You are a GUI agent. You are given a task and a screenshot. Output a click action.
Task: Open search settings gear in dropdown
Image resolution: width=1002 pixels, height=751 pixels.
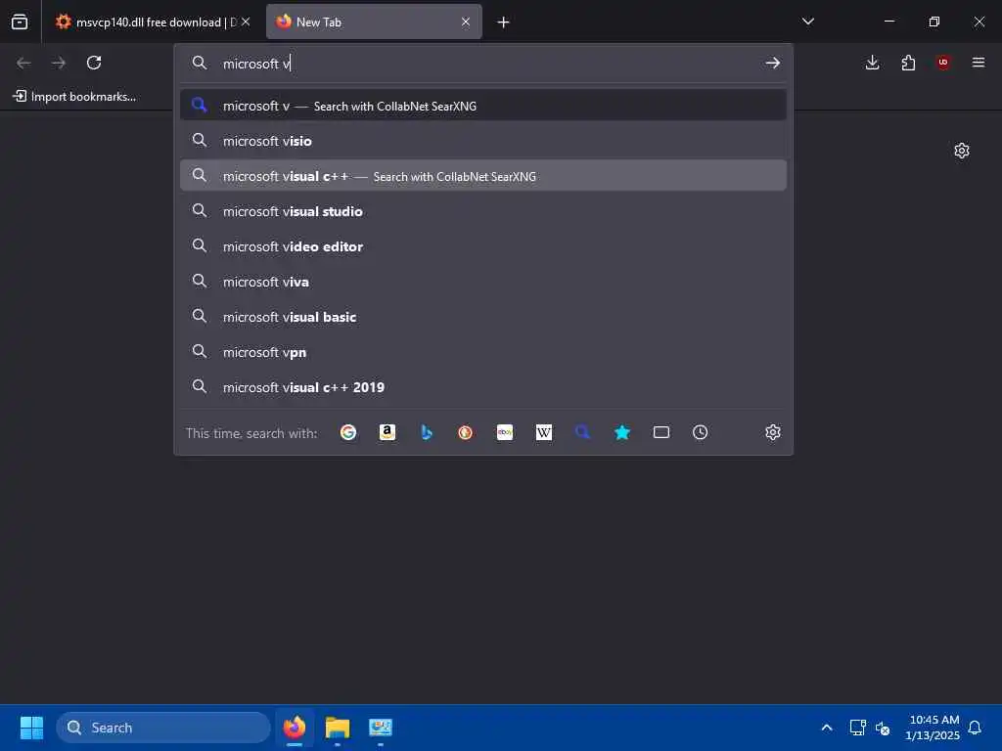[x=773, y=432]
